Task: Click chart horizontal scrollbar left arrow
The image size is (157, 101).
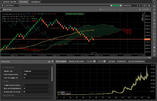Action: click(1, 58)
